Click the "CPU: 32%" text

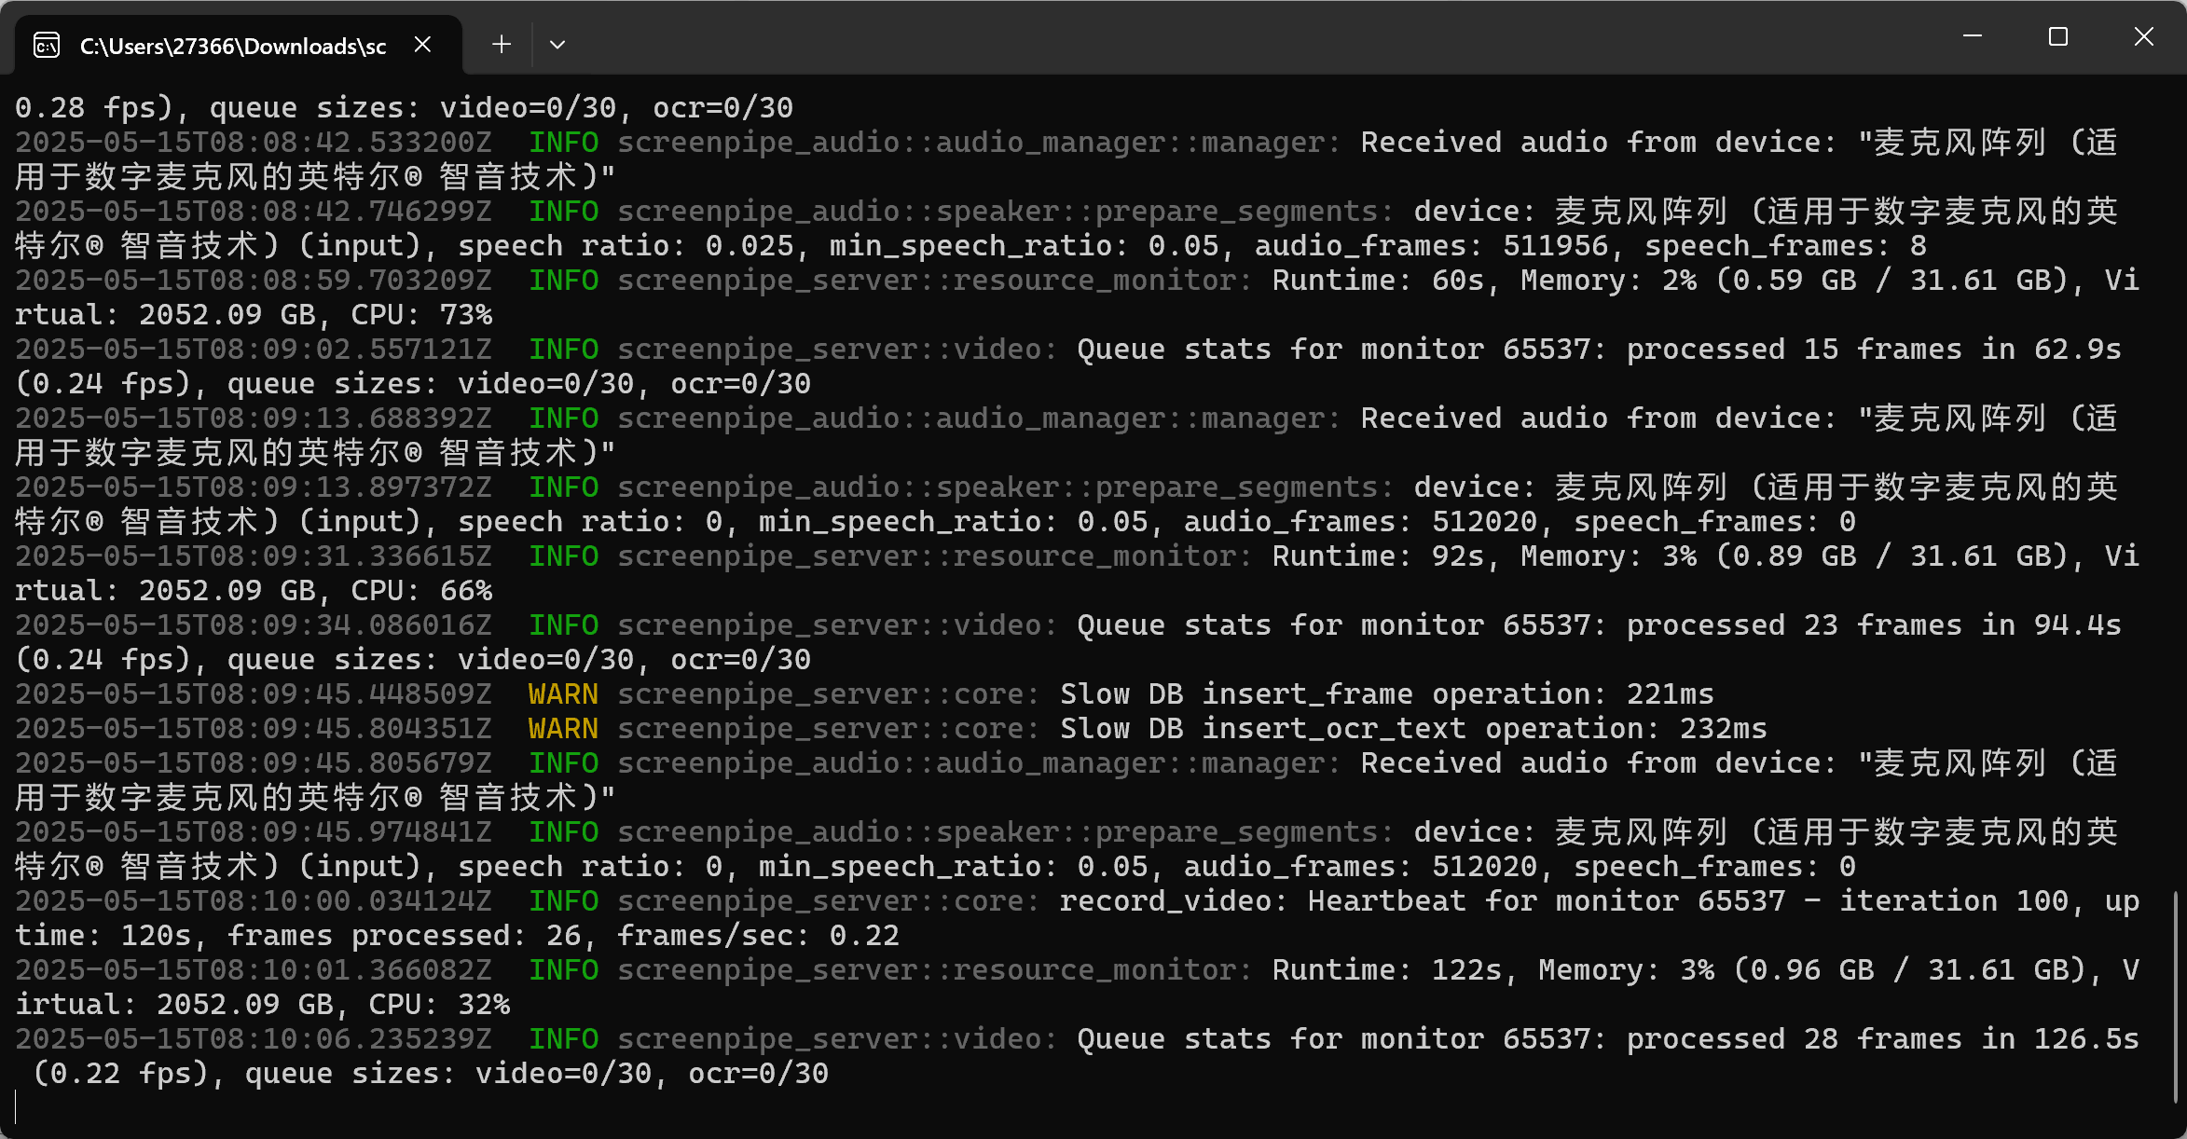(x=439, y=1005)
